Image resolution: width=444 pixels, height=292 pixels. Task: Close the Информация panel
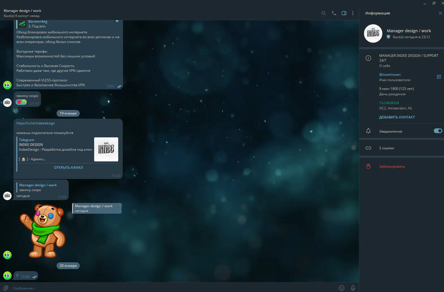coord(440,13)
